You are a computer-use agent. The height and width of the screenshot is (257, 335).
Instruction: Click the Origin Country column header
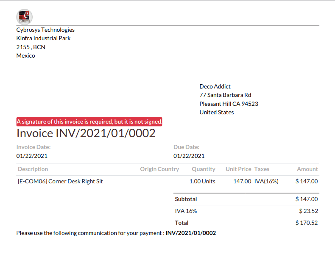[x=159, y=169]
